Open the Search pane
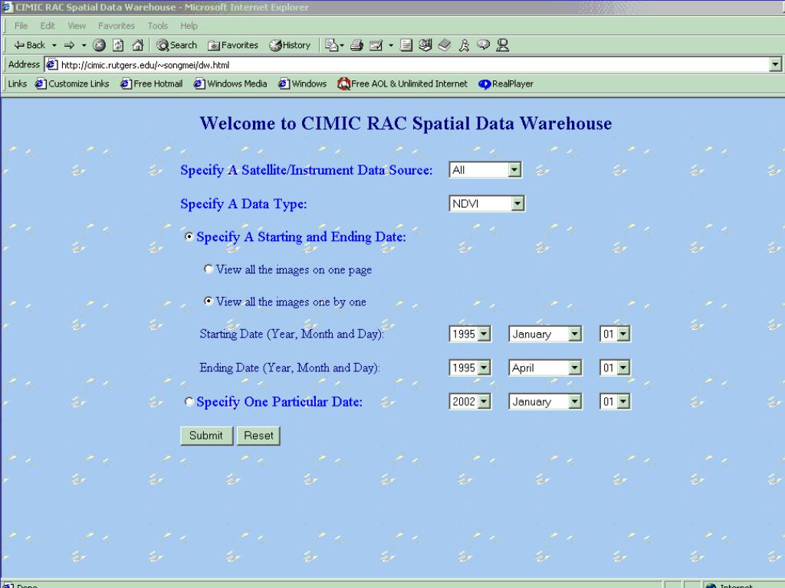Image resolution: width=785 pixels, height=588 pixels. pyautogui.click(x=176, y=45)
